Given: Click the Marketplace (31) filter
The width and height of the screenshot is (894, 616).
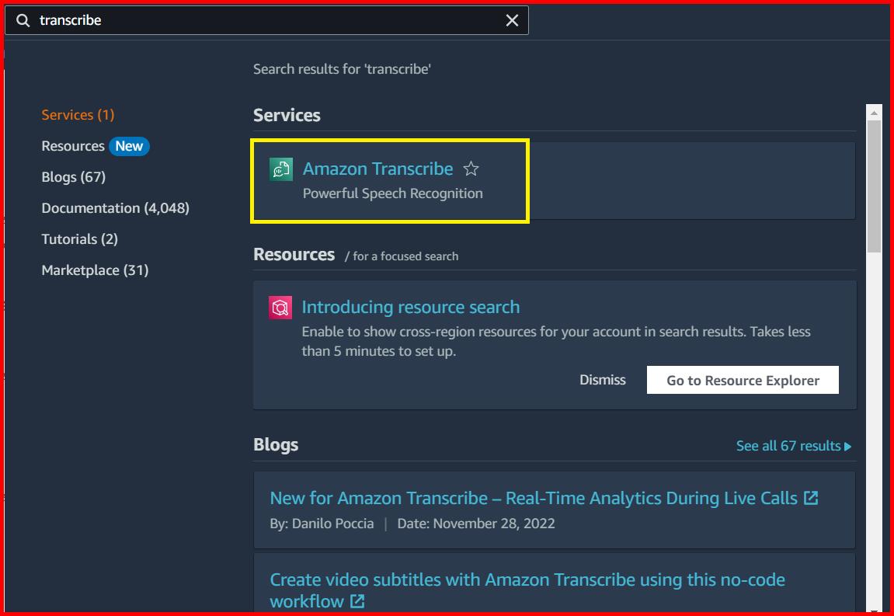Looking at the screenshot, I should 95,270.
